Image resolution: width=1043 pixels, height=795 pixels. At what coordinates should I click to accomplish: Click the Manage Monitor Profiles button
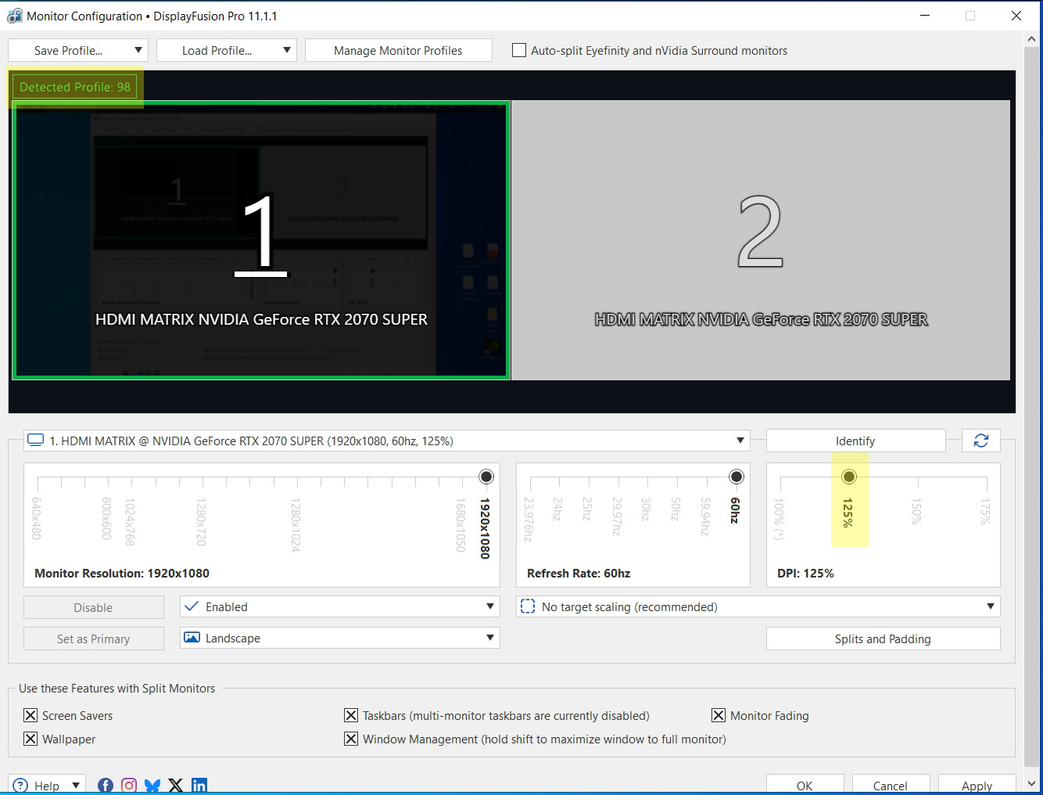tap(398, 50)
